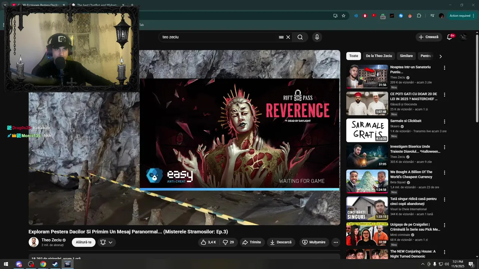Open options menu for Investigam Biserica video

(445, 147)
